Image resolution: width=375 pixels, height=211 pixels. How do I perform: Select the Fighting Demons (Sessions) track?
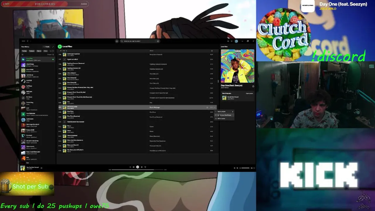click(138, 64)
